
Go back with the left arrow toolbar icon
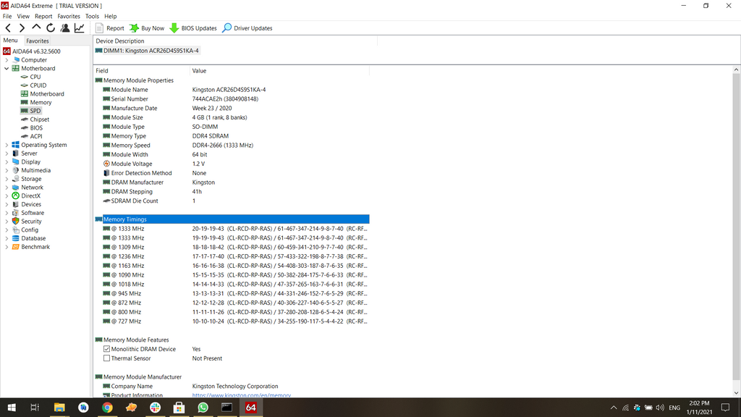click(x=8, y=28)
